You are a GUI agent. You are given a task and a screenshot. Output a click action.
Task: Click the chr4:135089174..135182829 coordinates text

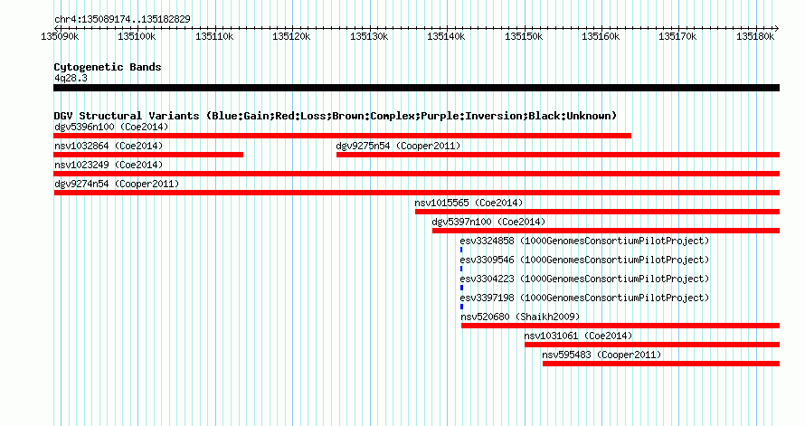pos(122,19)
